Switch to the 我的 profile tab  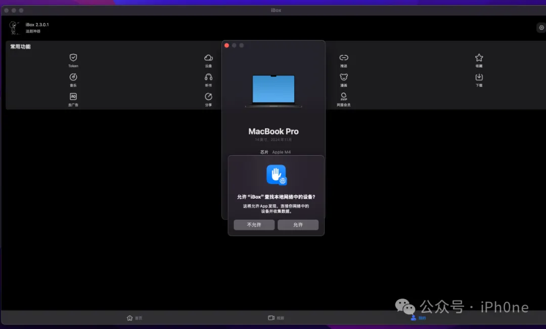pyautogui.click(x=418, y=318)
